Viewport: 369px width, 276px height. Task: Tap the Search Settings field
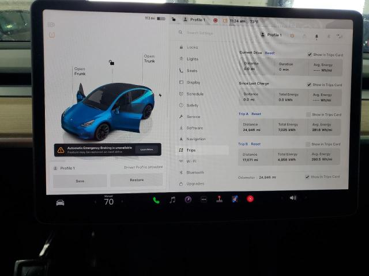point(200,33)
